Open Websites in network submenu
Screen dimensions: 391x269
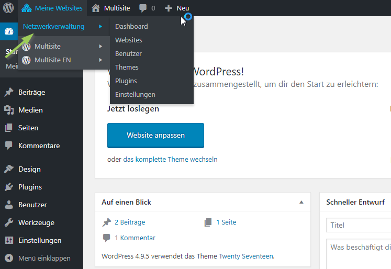(x=128, y=40)
